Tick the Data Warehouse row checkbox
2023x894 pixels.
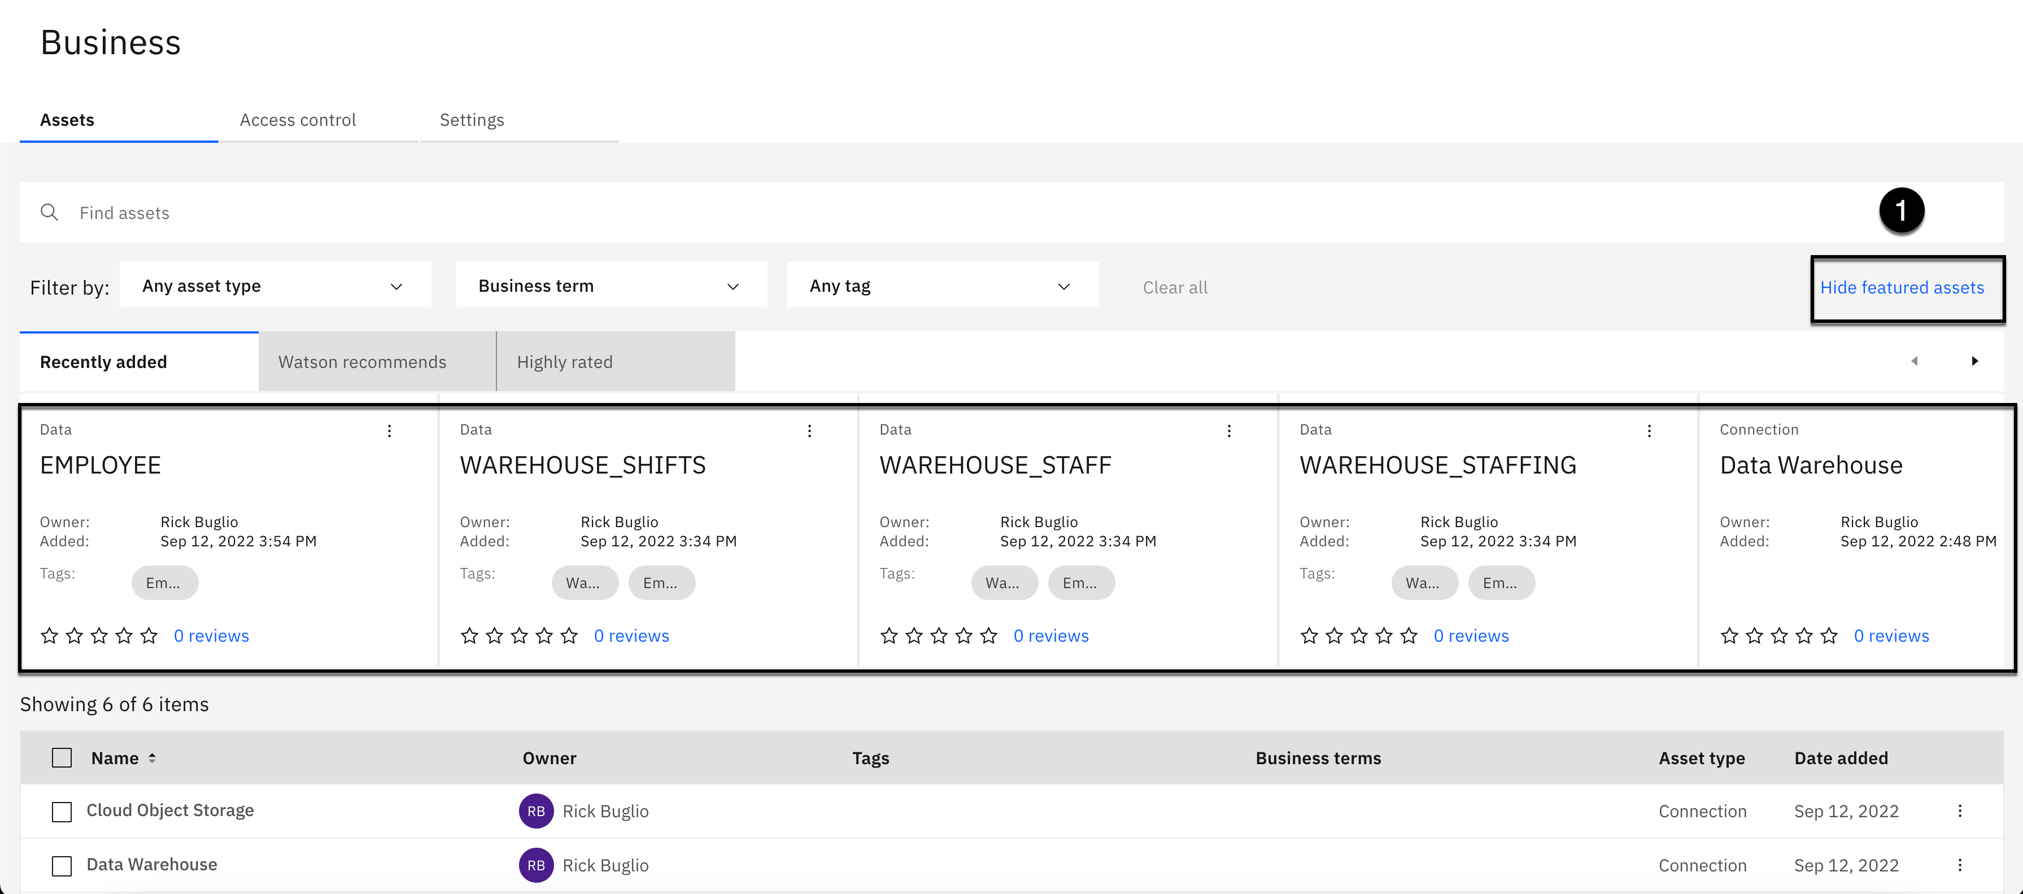click(61, 866)
